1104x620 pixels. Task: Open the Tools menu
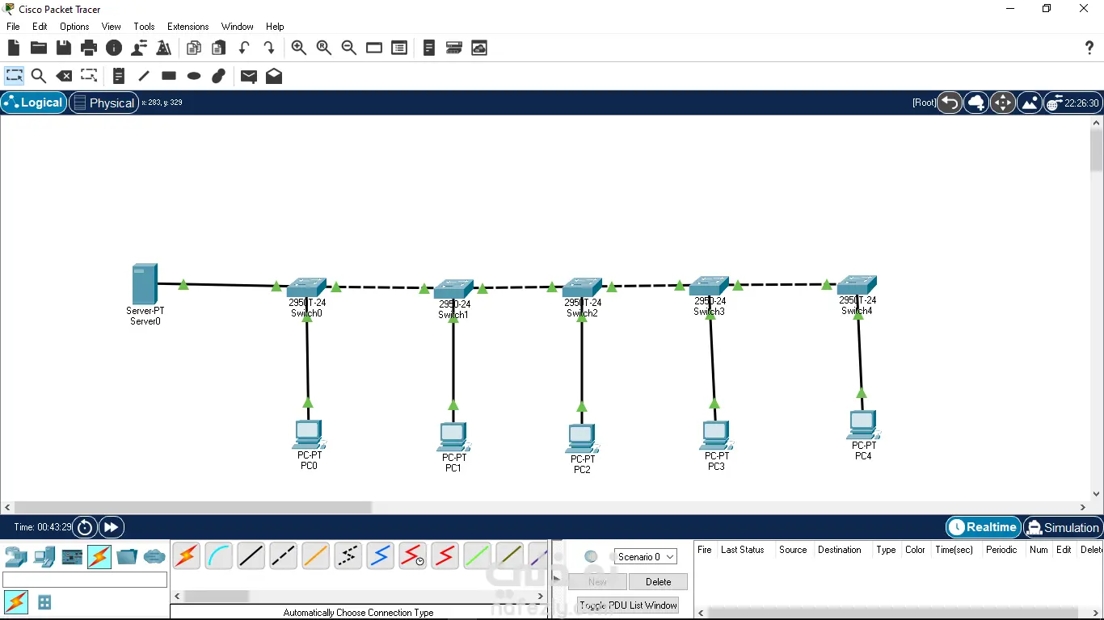[144, 27]
